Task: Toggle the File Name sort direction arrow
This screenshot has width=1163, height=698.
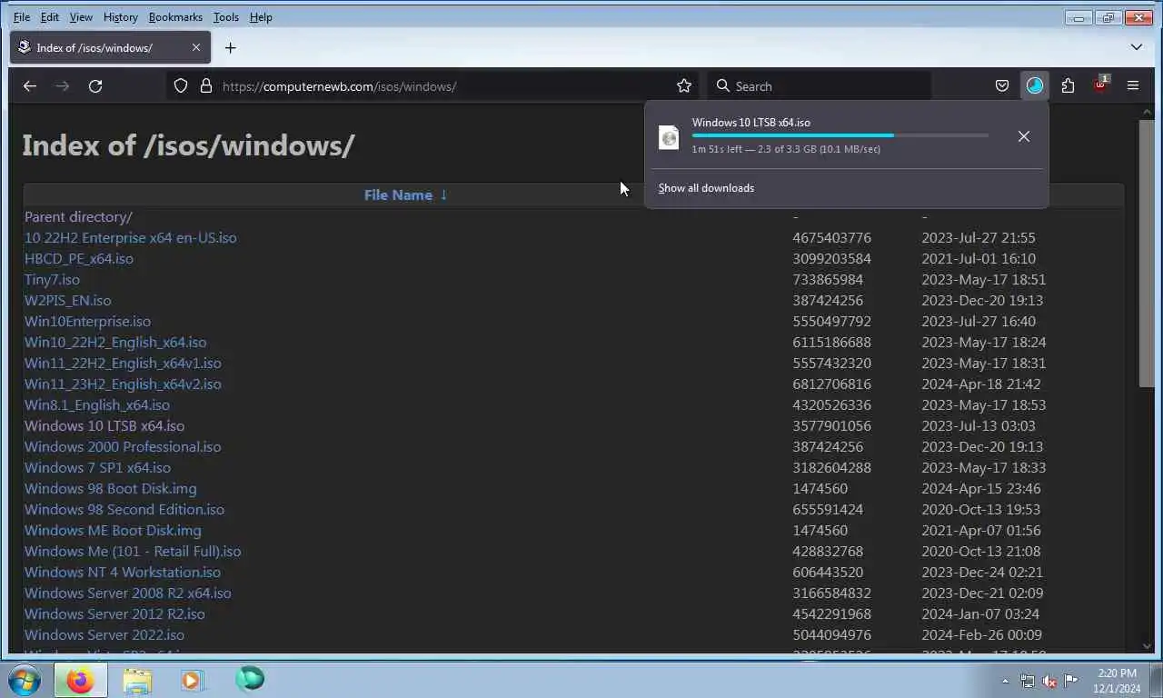Action: tap(443, 194)
